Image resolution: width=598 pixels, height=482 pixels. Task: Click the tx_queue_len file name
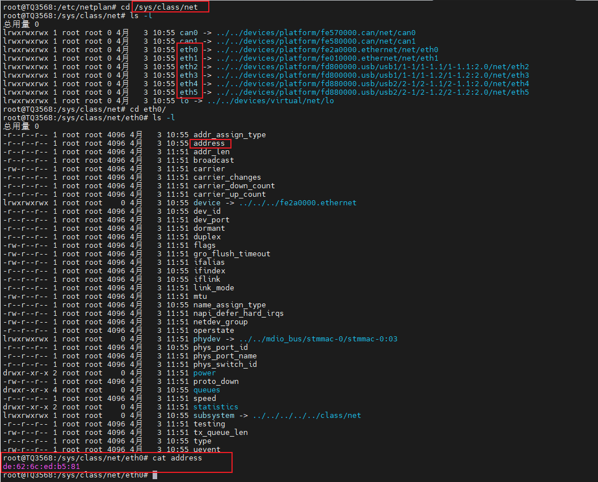(221, 433)
